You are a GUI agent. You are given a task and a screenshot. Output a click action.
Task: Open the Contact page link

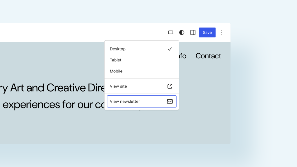click(x=208, y=56)
